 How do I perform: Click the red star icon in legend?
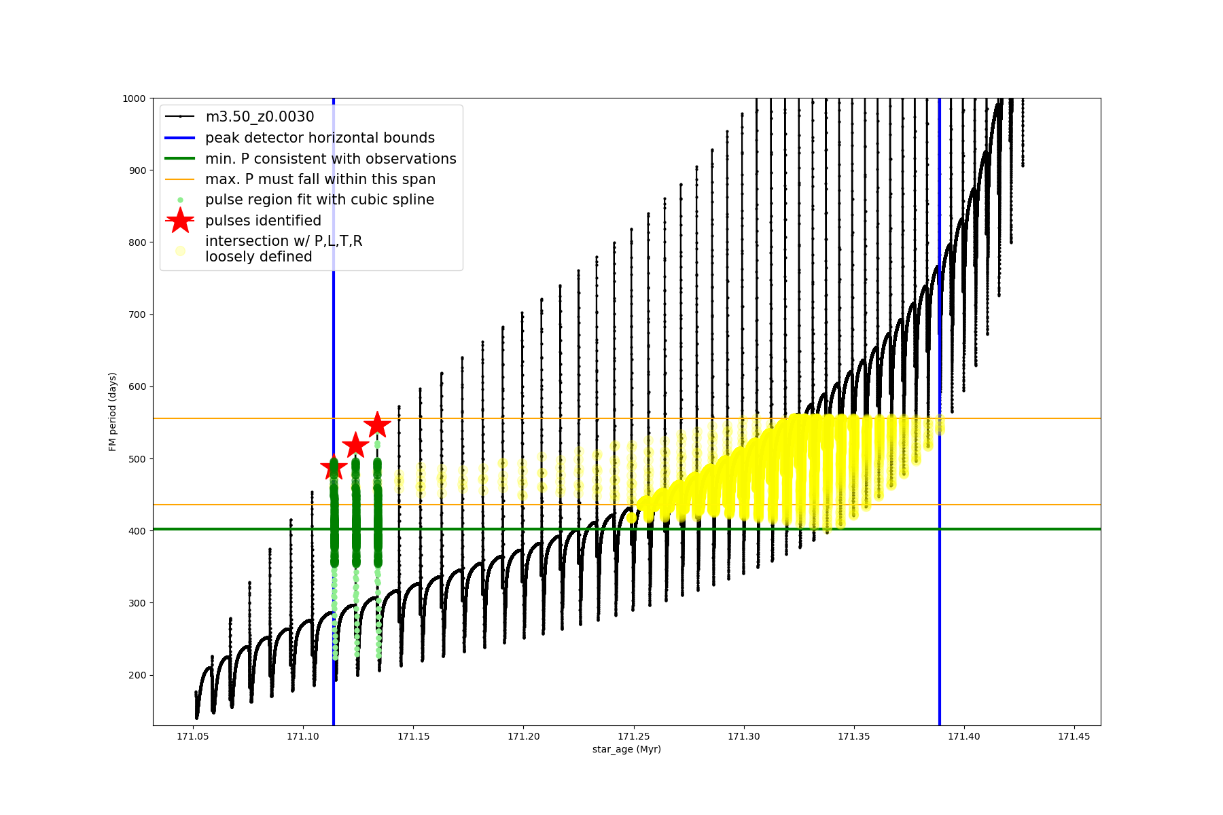[180, 220]
